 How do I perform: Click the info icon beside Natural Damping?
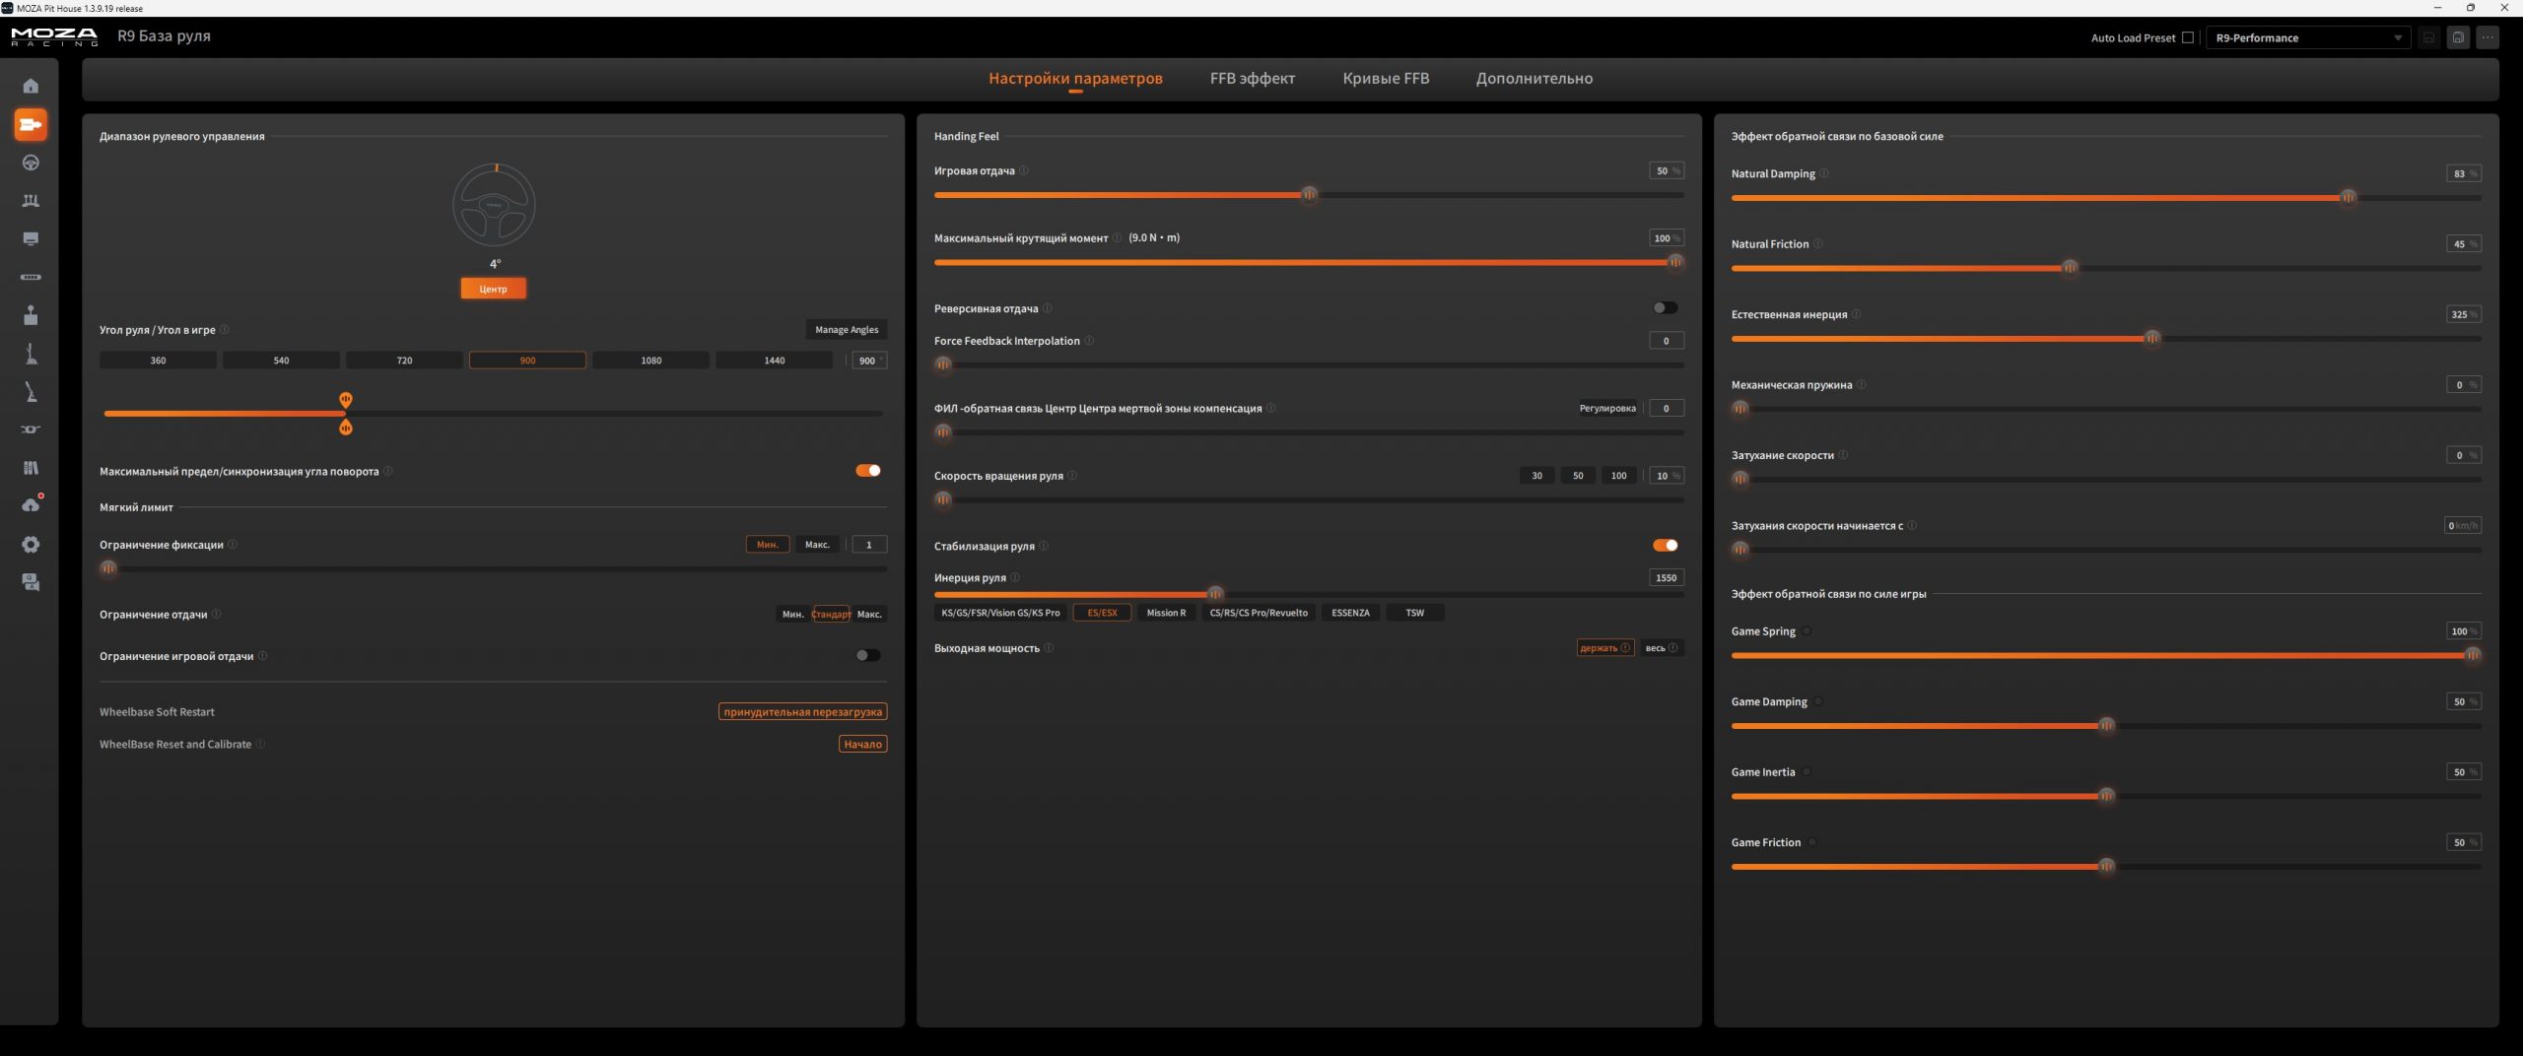1824,173
